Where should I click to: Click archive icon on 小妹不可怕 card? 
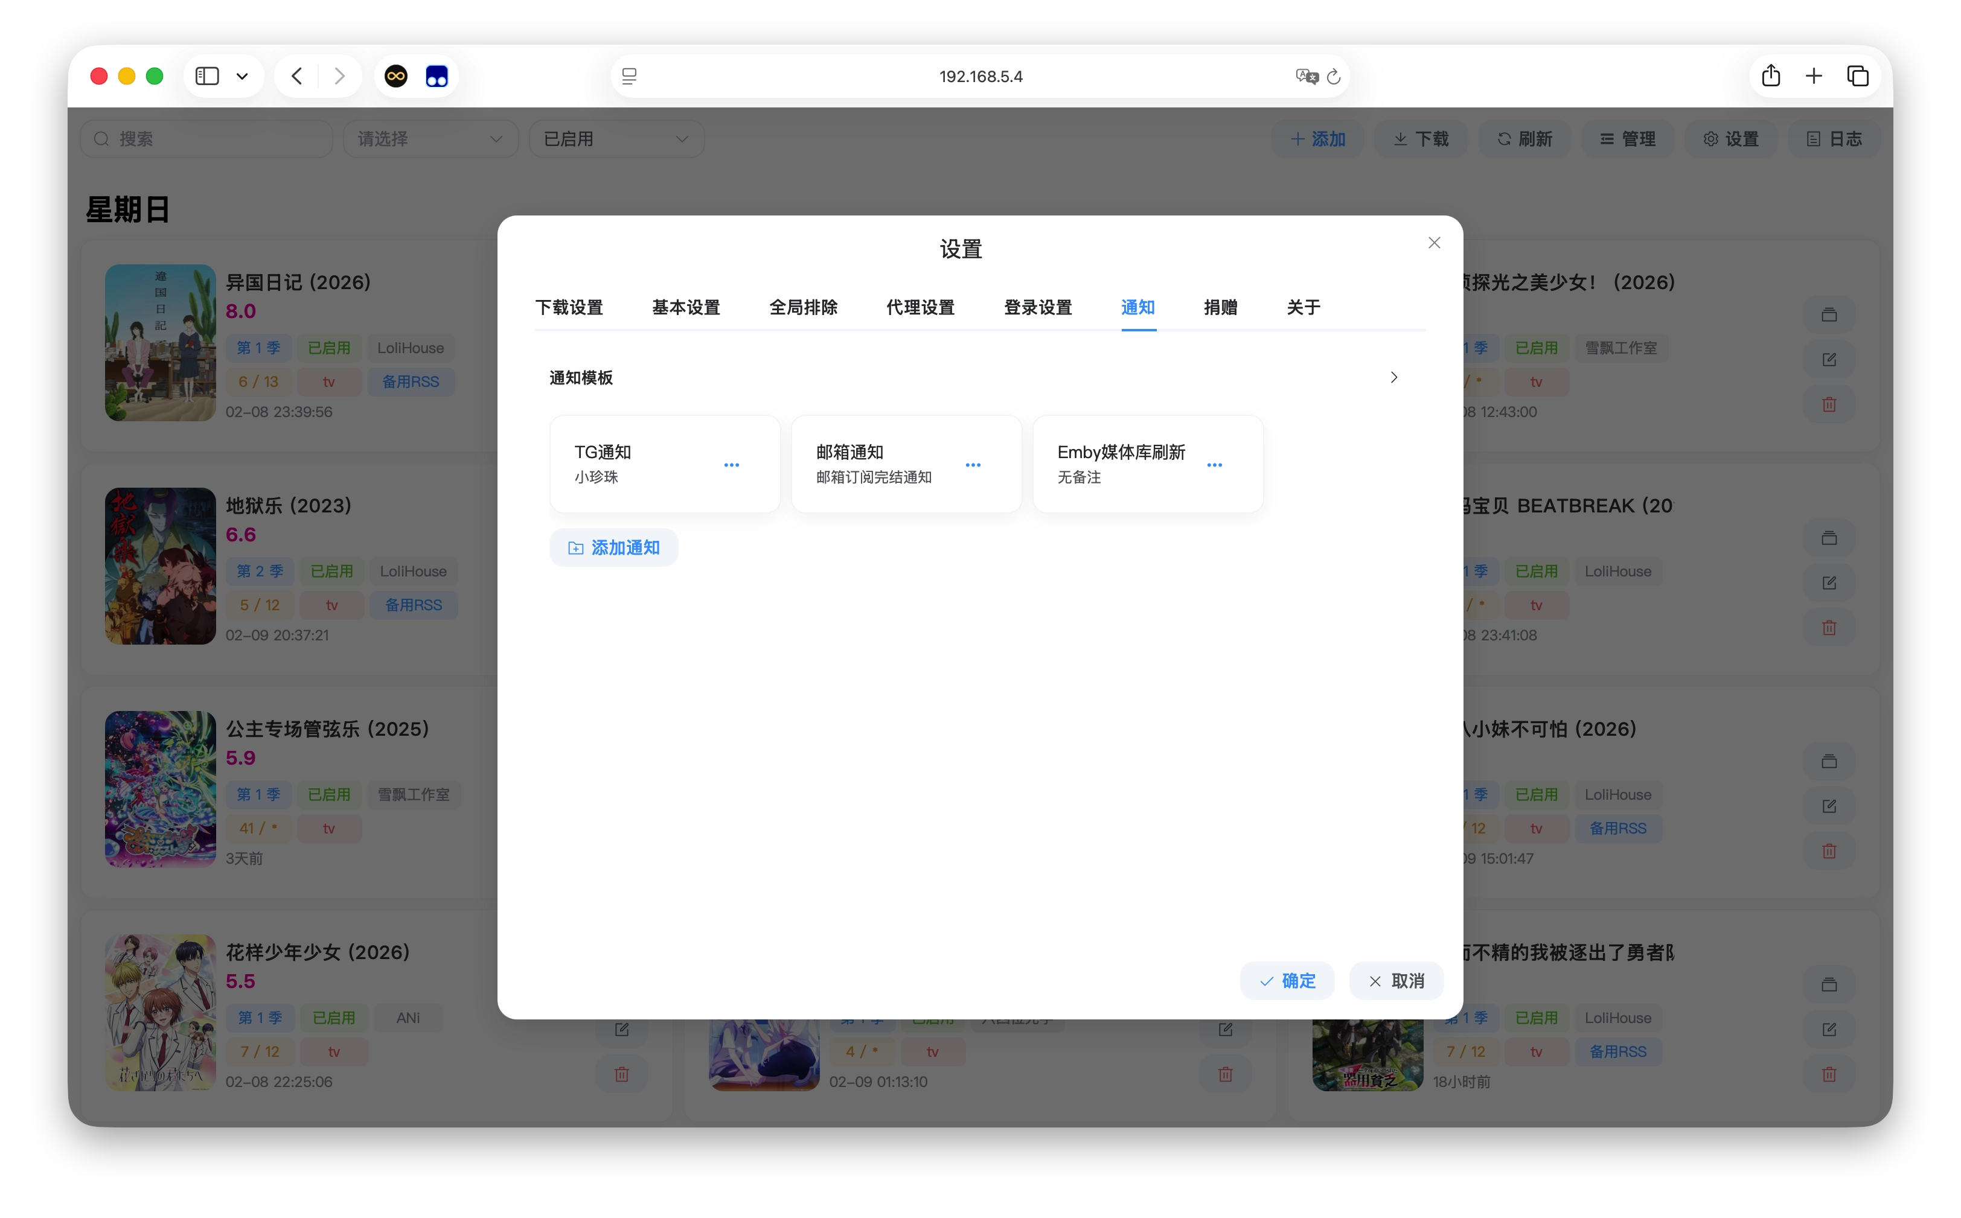[x=1829, y=760]
